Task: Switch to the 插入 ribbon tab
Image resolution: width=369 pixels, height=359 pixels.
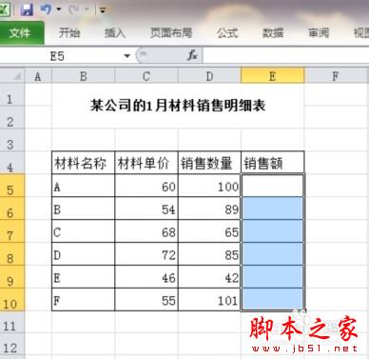Action: point(115,32)
